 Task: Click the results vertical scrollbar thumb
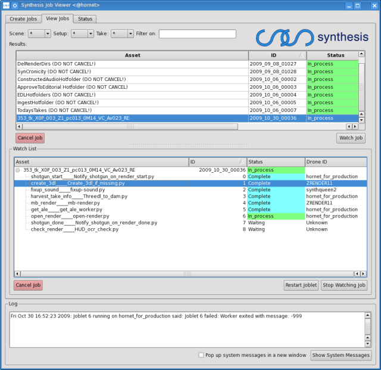[x=361, y=87]
